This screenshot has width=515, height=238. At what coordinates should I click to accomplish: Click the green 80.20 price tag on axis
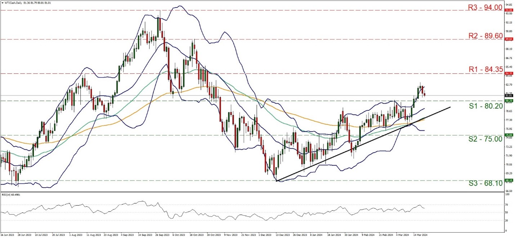pos(509,101)
